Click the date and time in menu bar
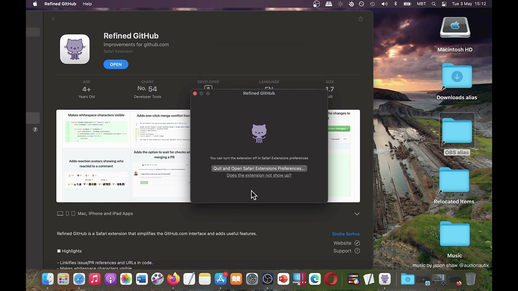The image size is (518, 291). coord(469,4)
